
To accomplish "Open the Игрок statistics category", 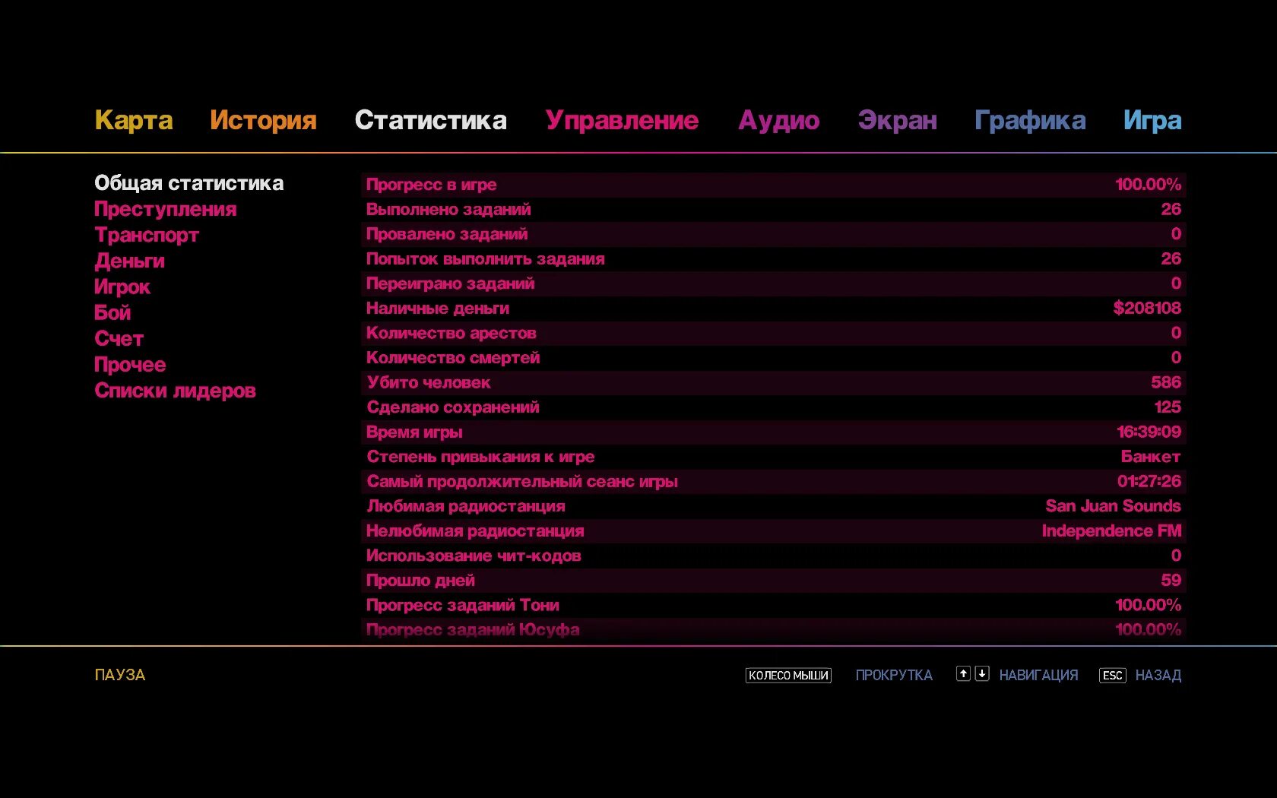I will (122, 287).
